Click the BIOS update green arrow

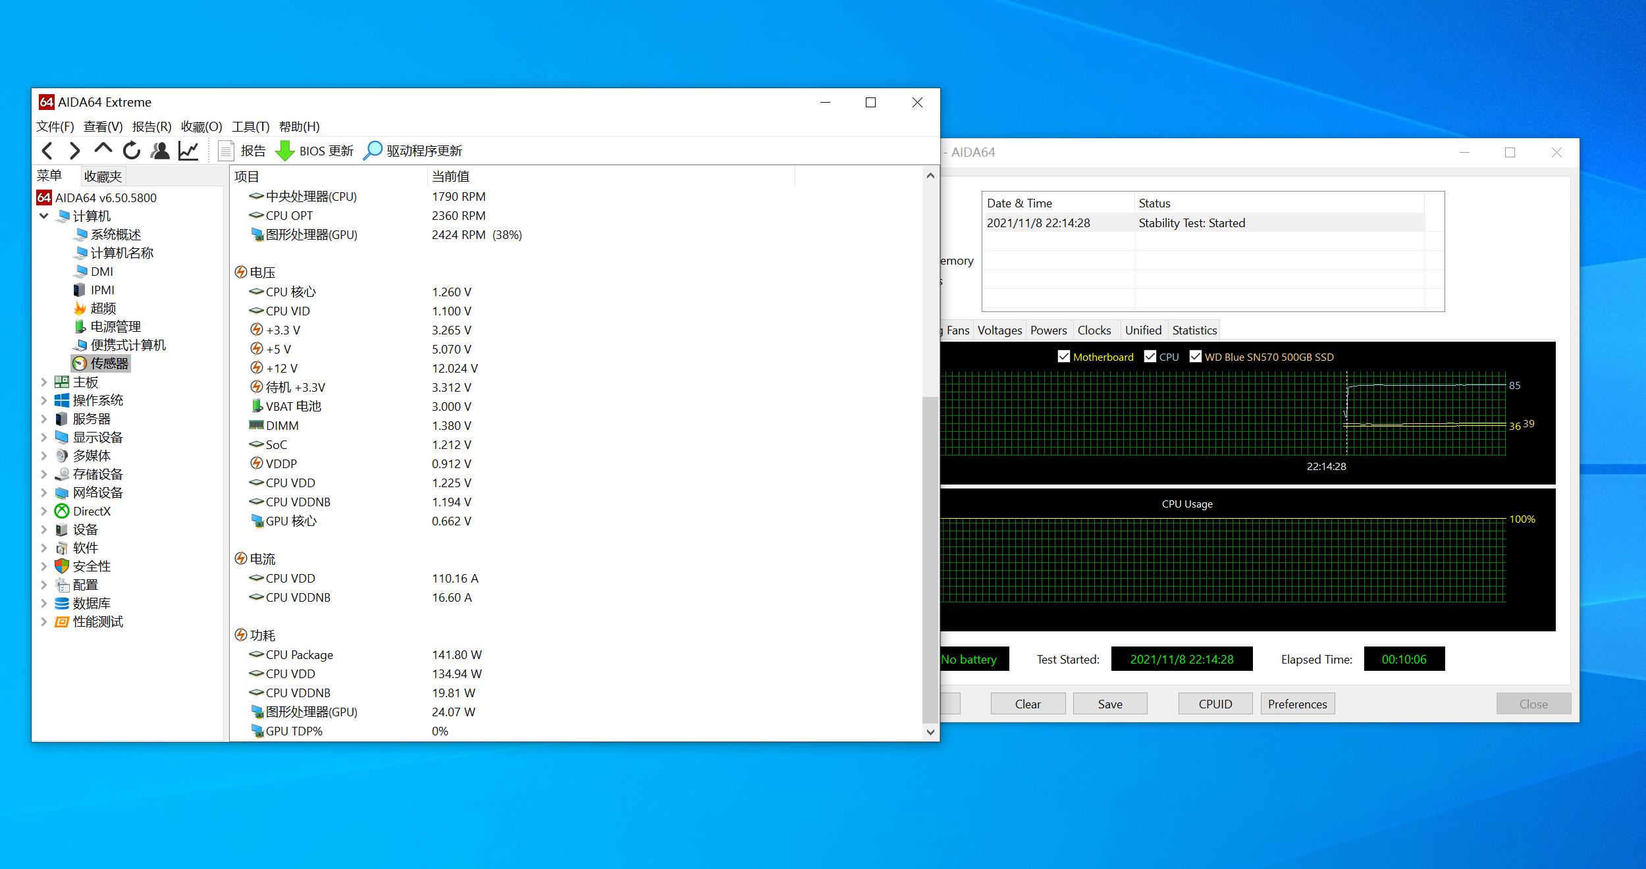[x=284, y=151]
